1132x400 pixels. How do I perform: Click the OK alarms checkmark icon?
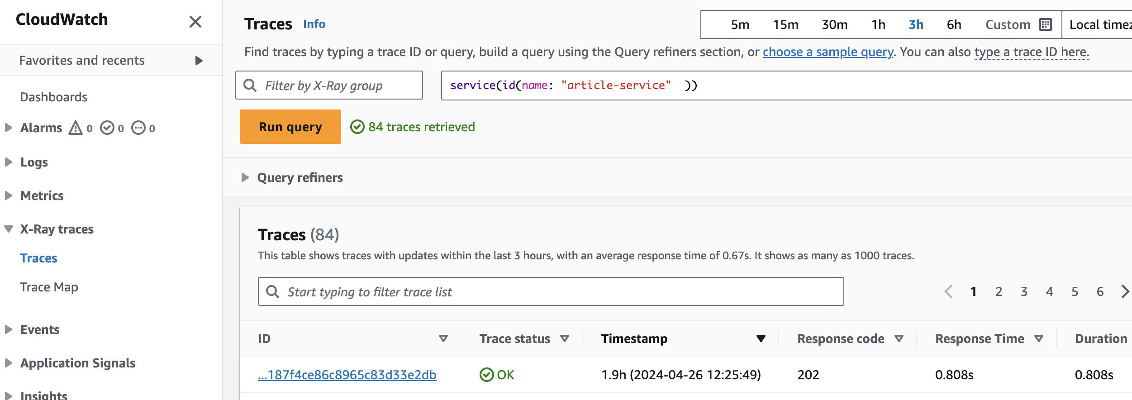107,128
